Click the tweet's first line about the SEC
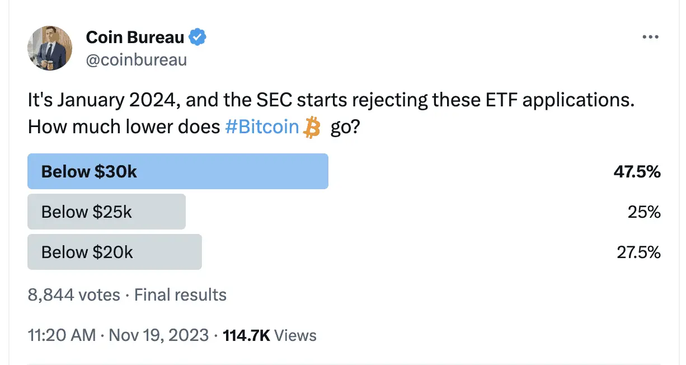This screenshot has width=686, height=365. point(332,101)
